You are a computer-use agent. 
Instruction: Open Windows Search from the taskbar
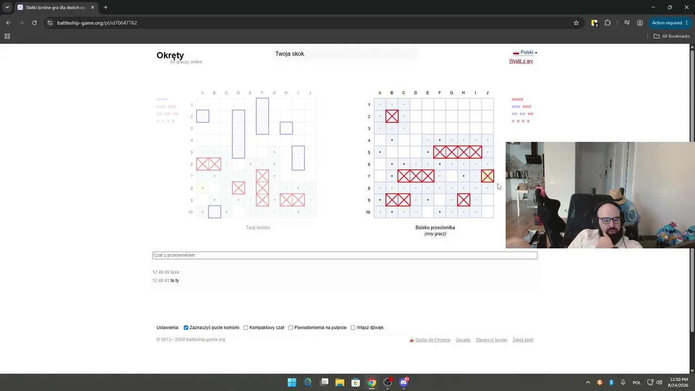tap(308, 382)
